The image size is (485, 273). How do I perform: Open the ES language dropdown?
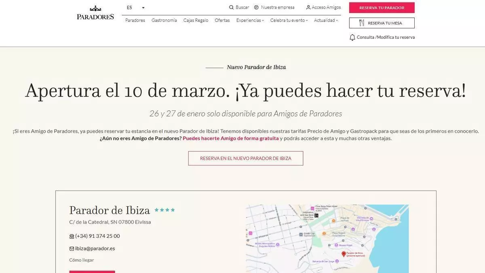(x=135, y=8)
